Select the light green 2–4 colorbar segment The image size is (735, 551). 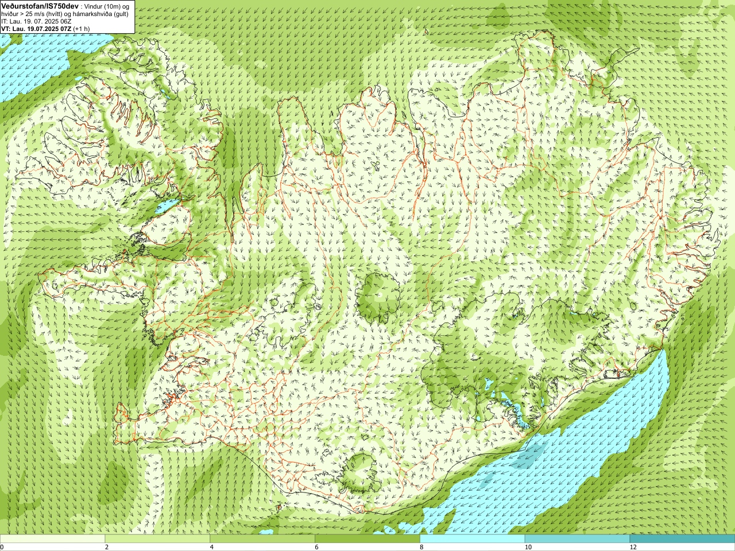[157, 539]
